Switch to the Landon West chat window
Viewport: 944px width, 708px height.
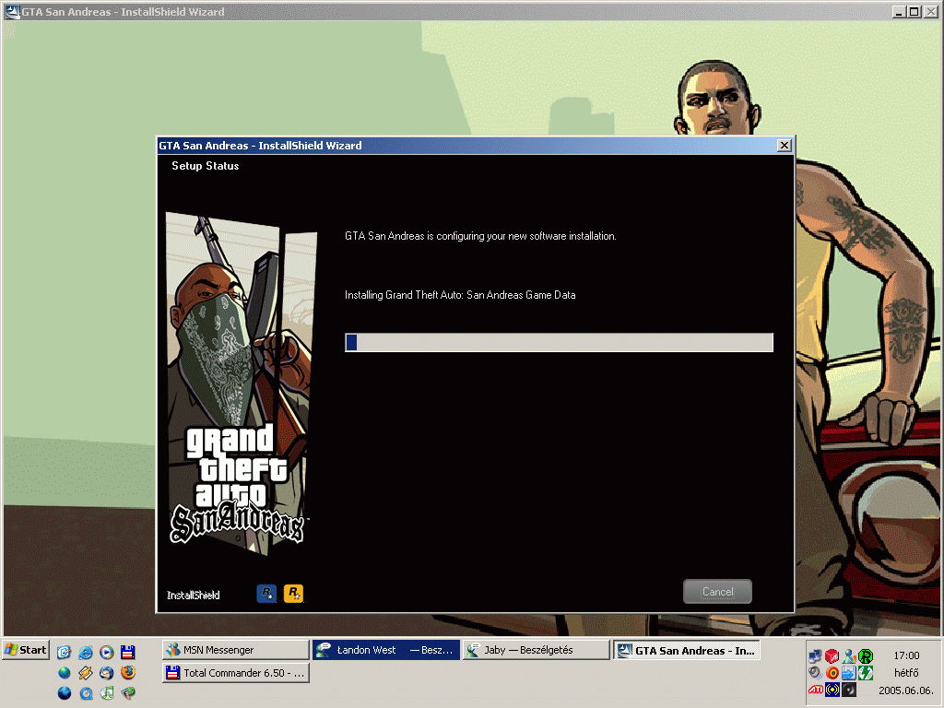[386, 650]
